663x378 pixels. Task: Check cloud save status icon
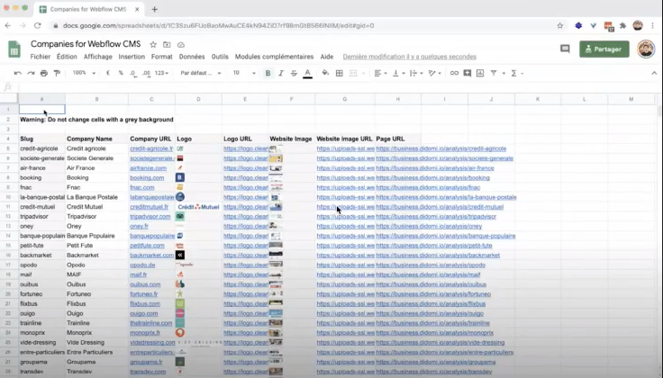180,44
